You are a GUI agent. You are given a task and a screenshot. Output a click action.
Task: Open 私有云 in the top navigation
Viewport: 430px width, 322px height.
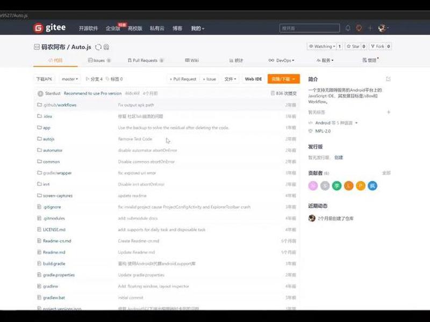pyautogui.click(x=157, y=28)
